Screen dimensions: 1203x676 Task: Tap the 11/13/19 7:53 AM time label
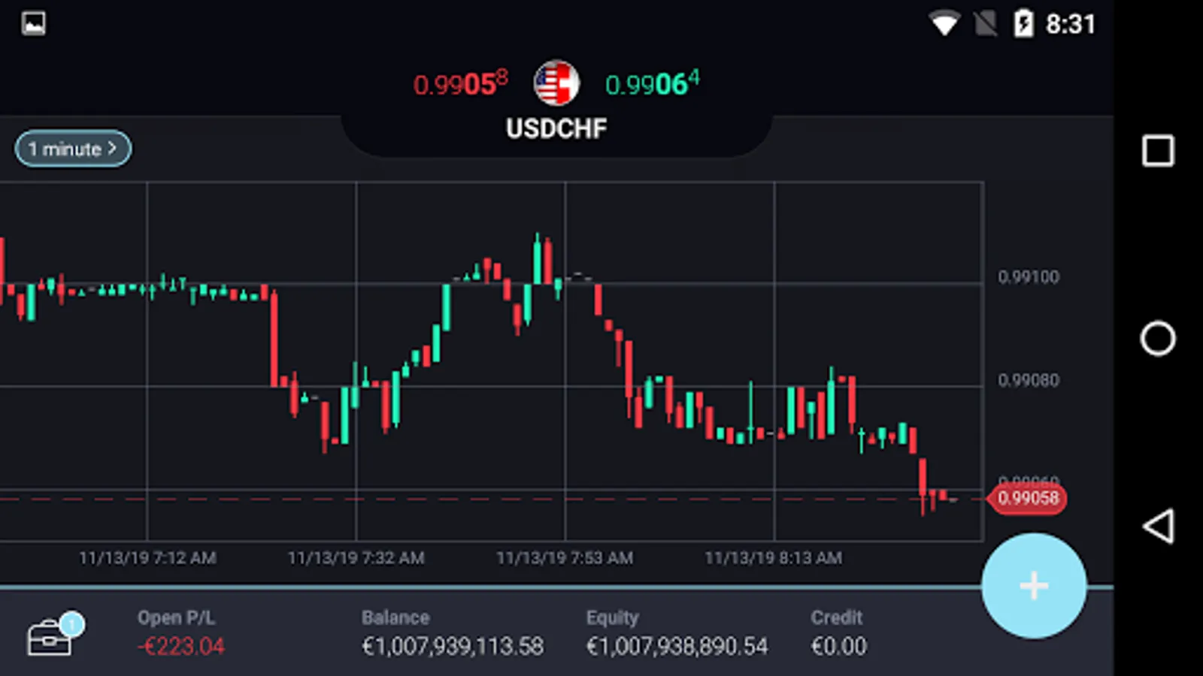coord(565,558)
